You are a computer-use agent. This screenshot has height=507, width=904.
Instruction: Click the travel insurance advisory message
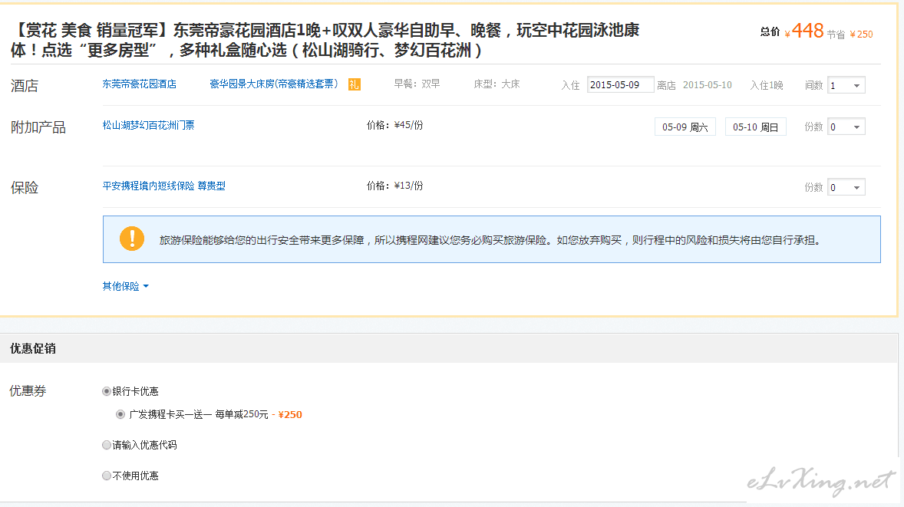[490, 240]
